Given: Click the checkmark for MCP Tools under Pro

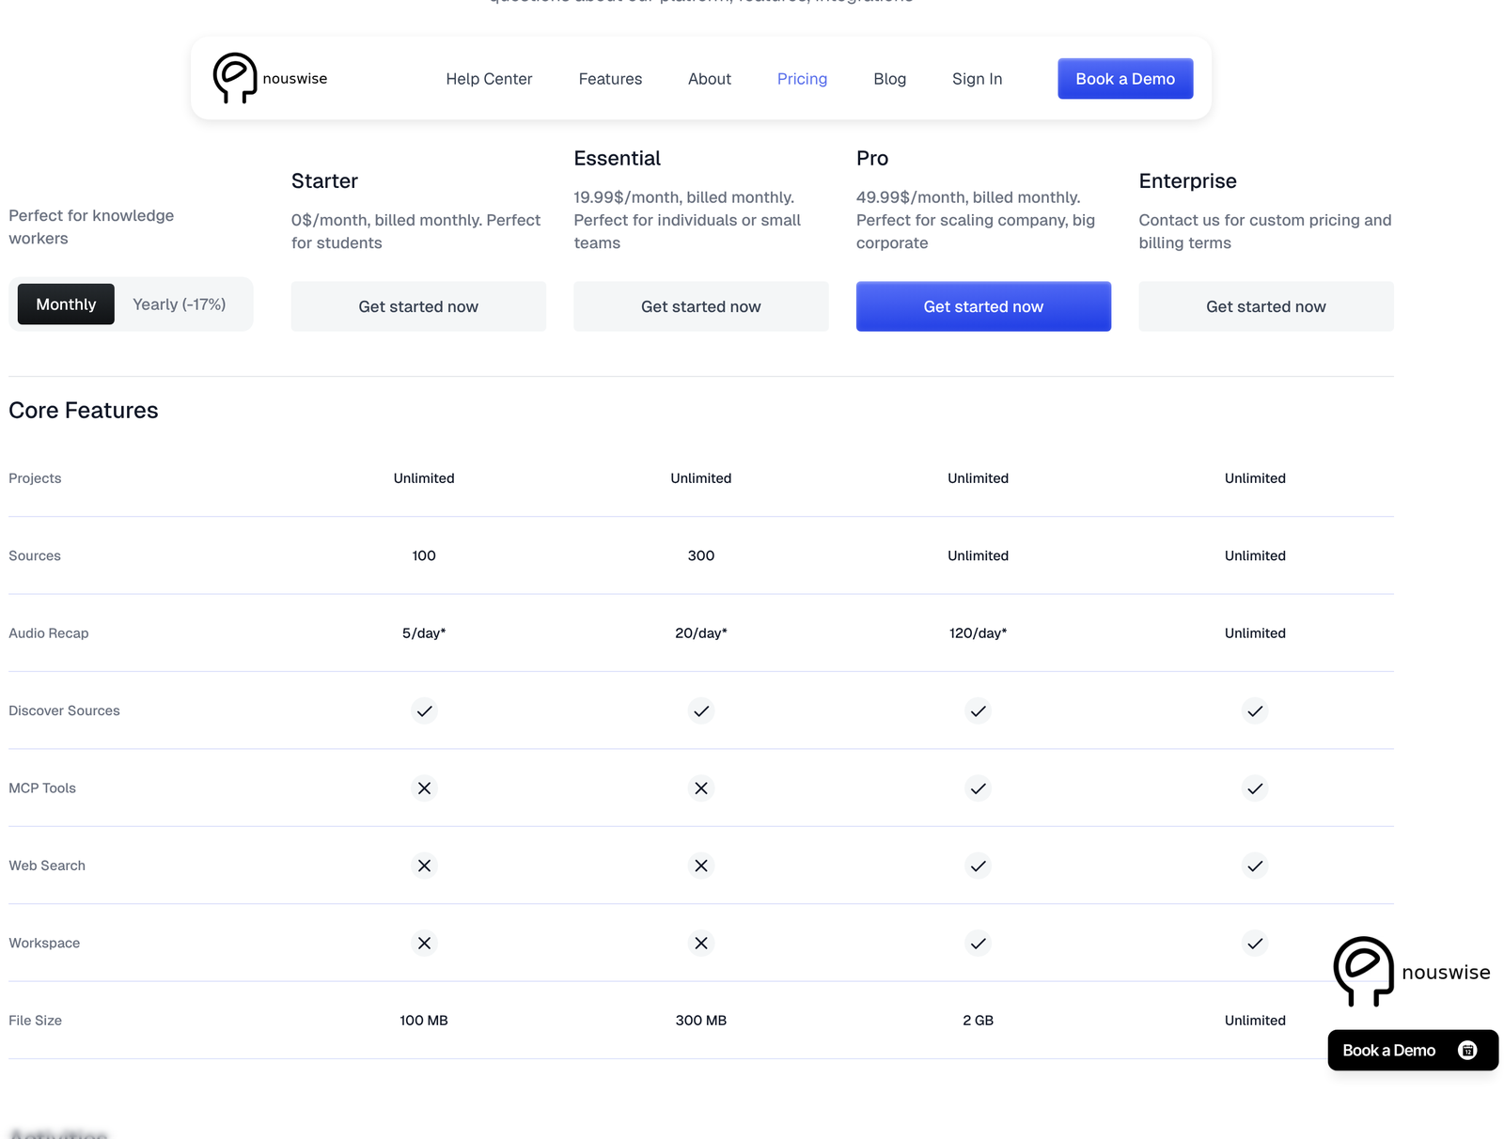Looking at the screenshot, I should [978, 788].
